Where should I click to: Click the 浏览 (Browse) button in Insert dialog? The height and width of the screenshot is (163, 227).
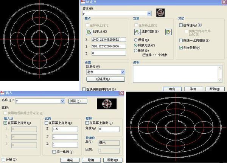pos(78,101)
